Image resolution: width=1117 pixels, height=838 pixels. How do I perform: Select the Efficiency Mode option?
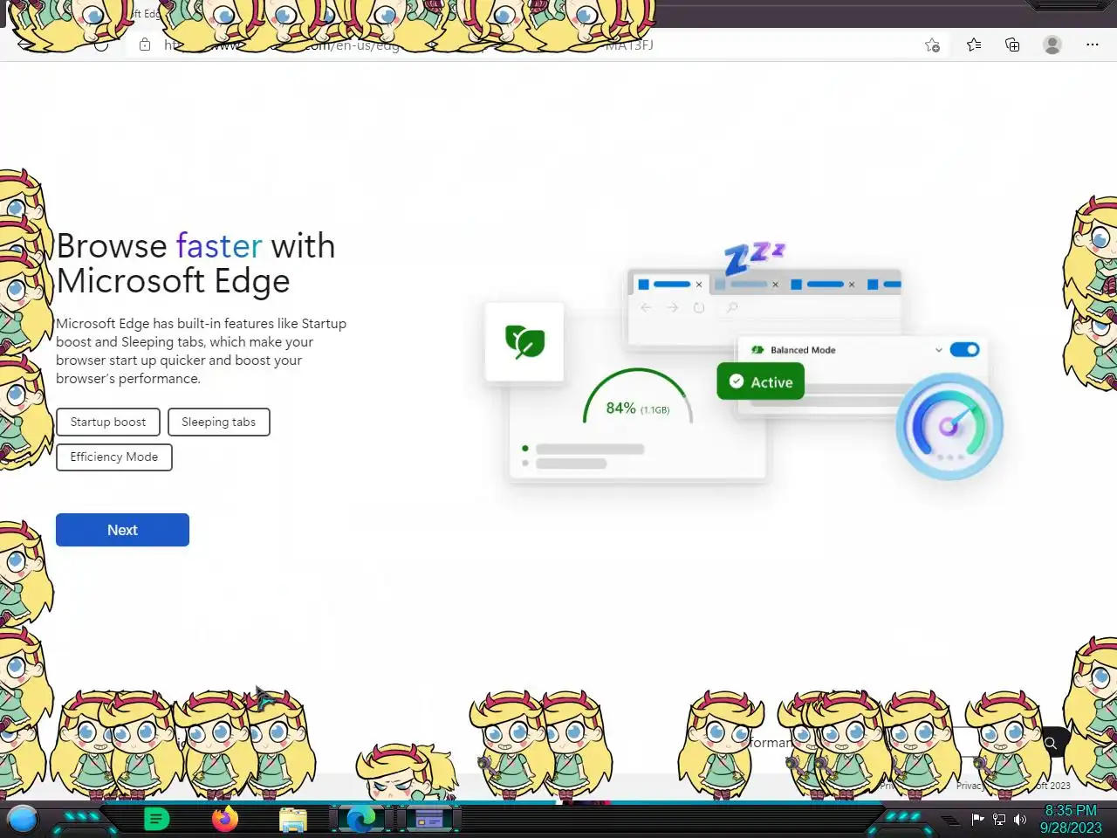(x=114, y=457)
